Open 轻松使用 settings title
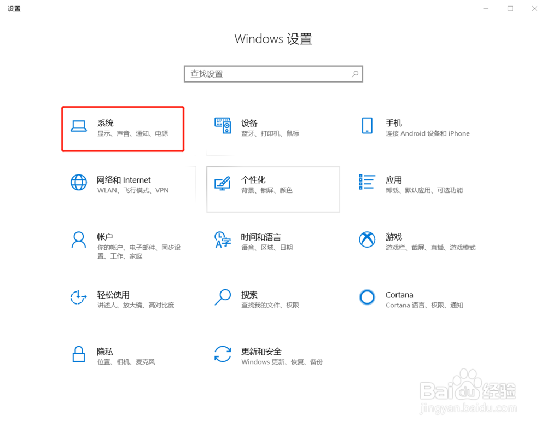This screenshot has width=547, height=427. pos(113,295)
